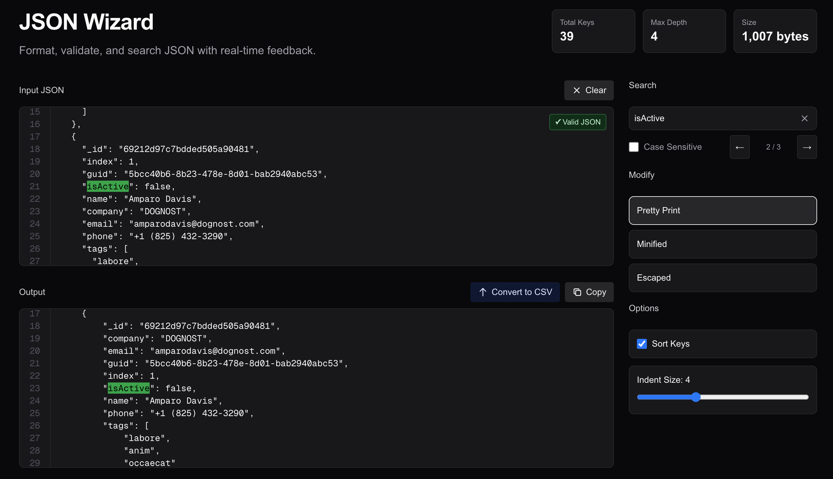
Task: Apply the Escaped format option
Action: tap(722, 277)
